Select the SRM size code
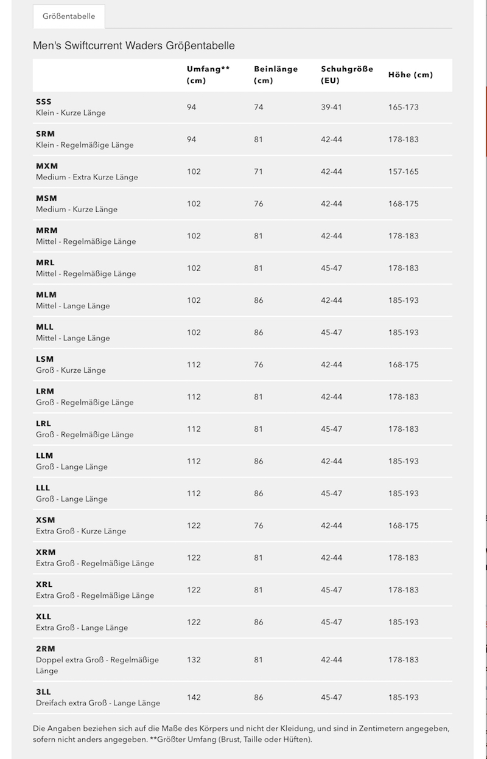The width and height of the screenshot is (487, 759). (x=46, y=134)
